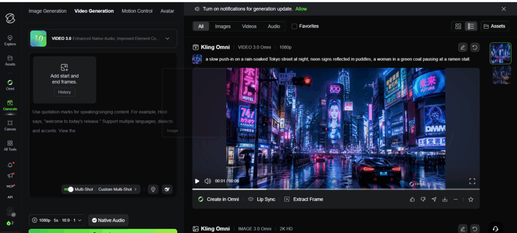The image size is (517, 233).
Task: Click the Kling logo in the sidebar
Action: click(x=10, y=19)
